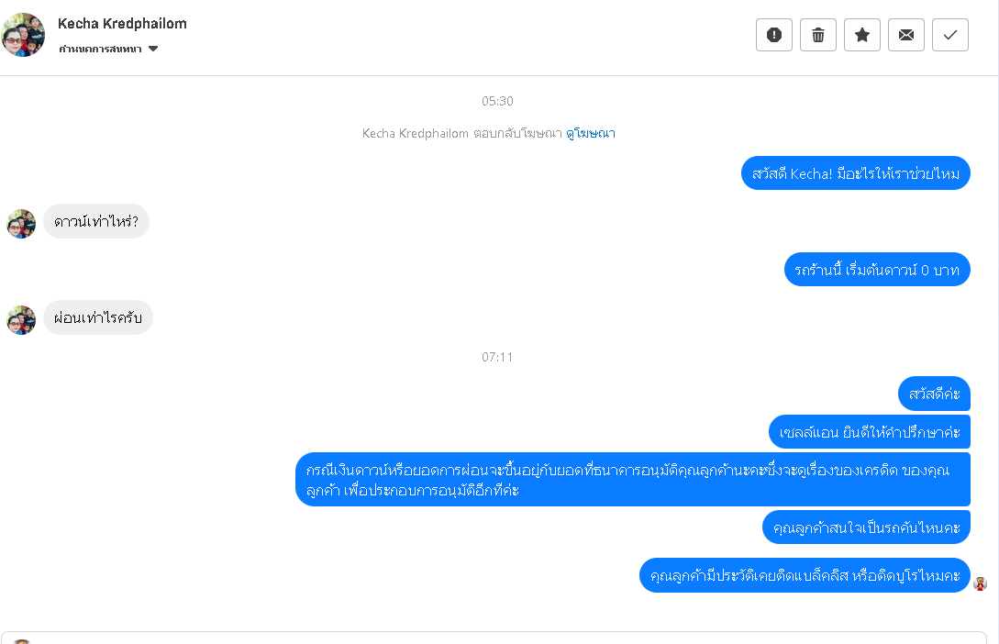Delete conversation using the trash icon
999x644 pixels.
818,35
